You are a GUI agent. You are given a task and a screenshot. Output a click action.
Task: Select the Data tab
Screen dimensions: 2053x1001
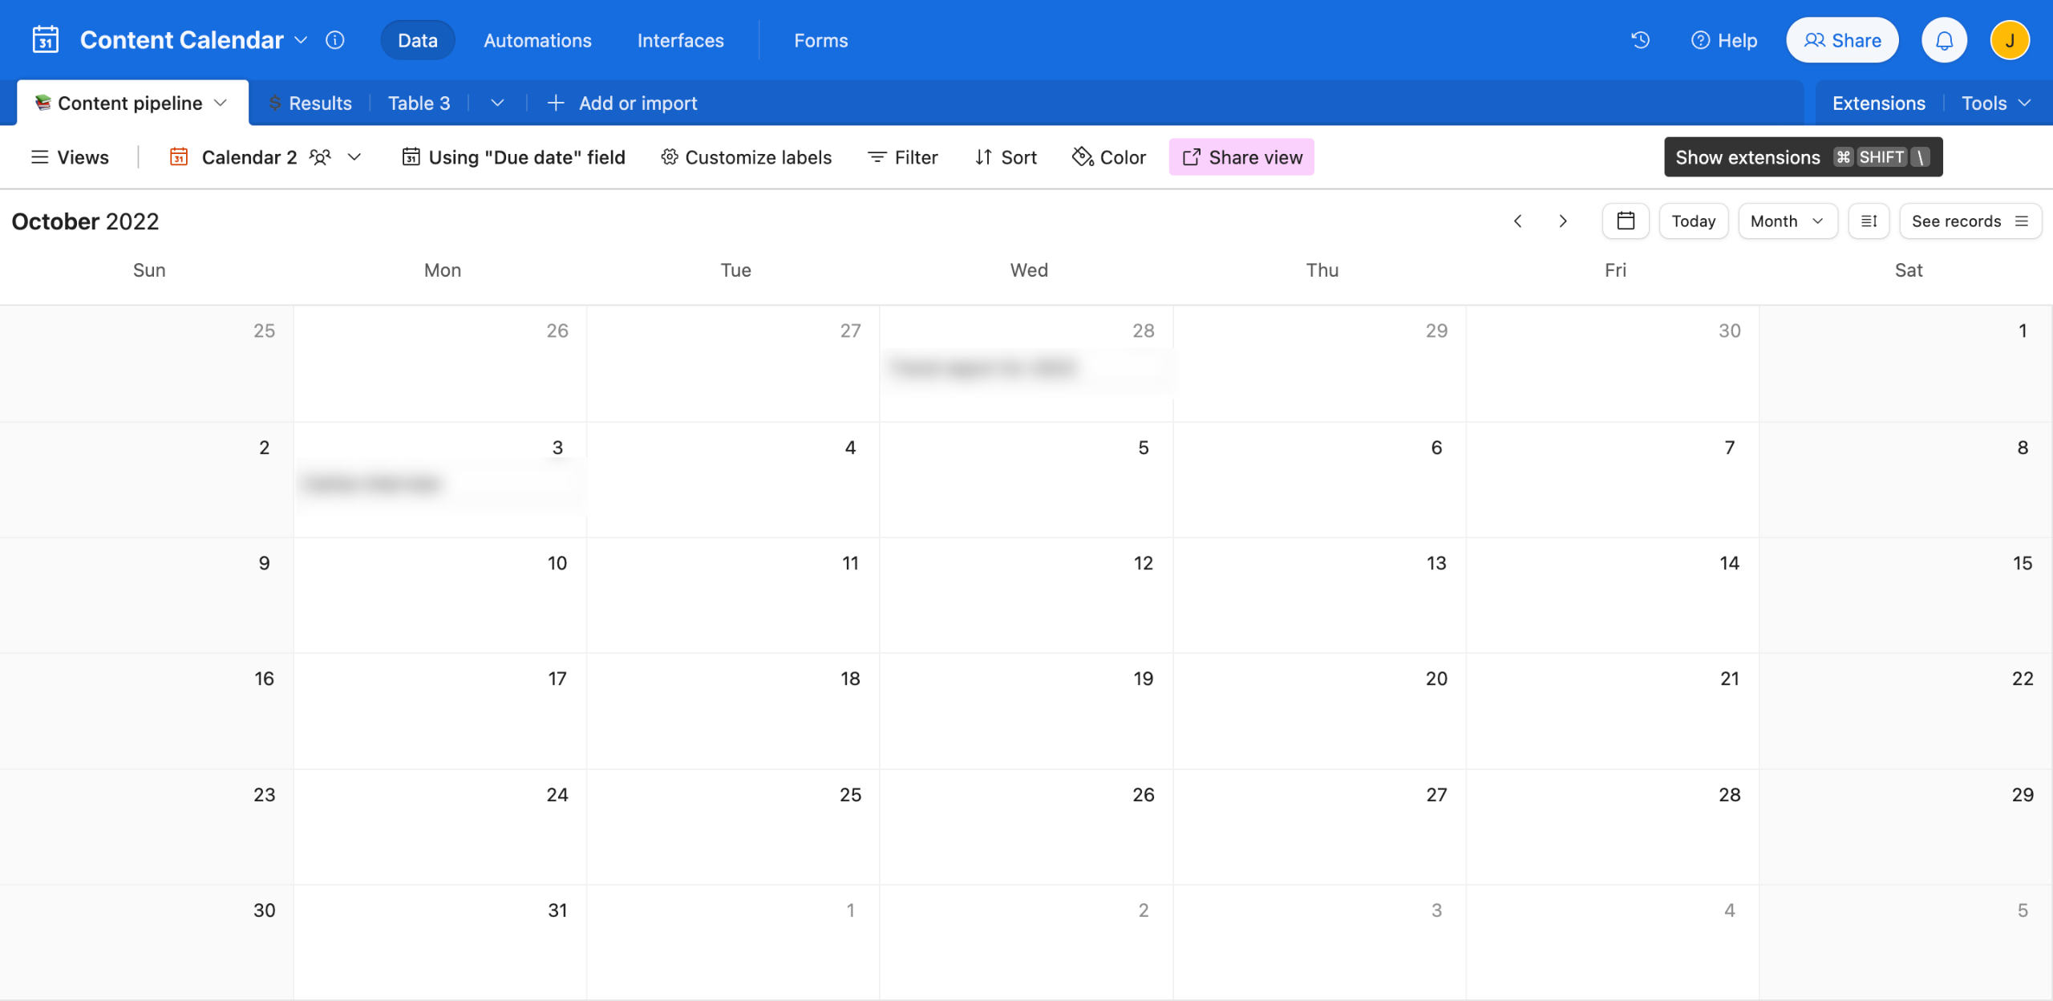[417, 40]
